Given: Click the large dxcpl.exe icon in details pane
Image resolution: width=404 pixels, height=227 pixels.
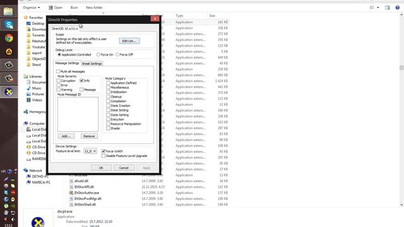Looking at the screenshot, I should [x=38, y=222].
